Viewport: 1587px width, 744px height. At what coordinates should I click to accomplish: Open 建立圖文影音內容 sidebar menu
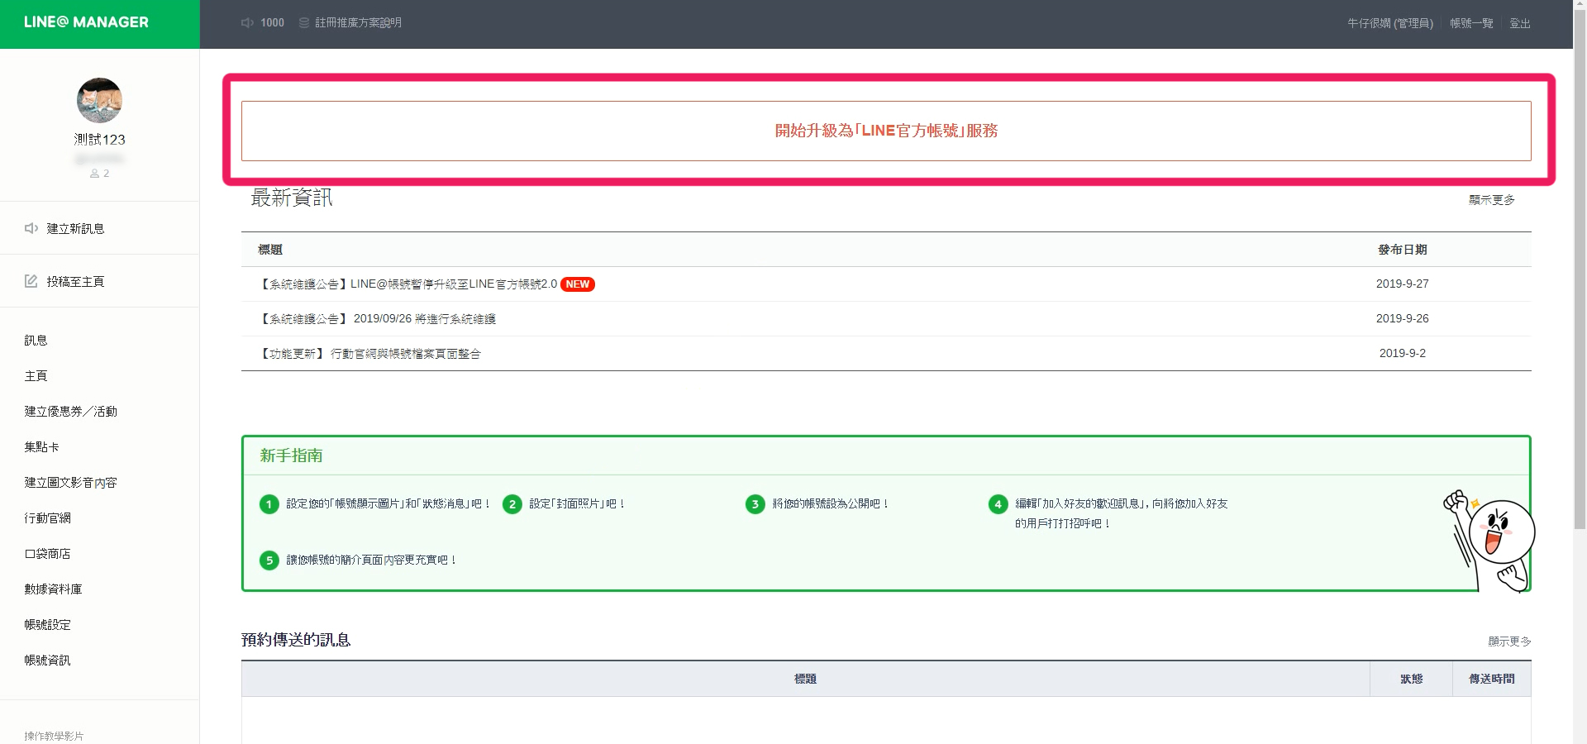pyautogui.click(x=70, y=482)
